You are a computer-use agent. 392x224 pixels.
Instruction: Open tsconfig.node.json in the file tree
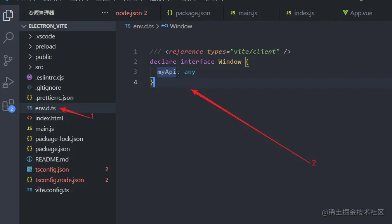click(x=68, y=180)
